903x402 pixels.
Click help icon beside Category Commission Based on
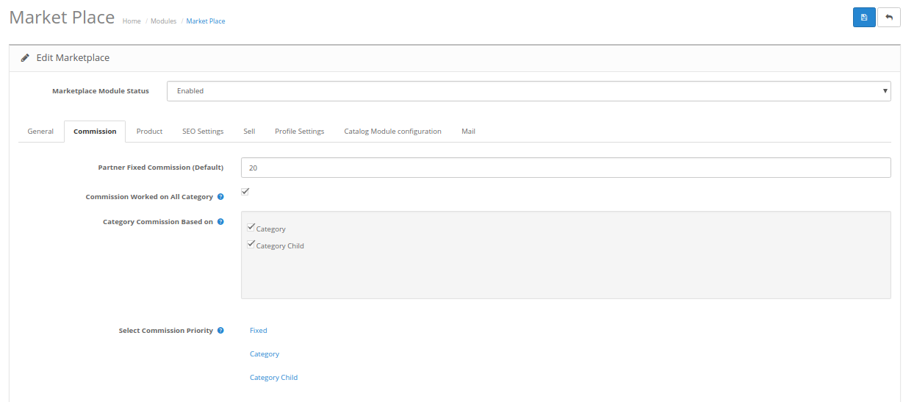(x=220, y=222)
